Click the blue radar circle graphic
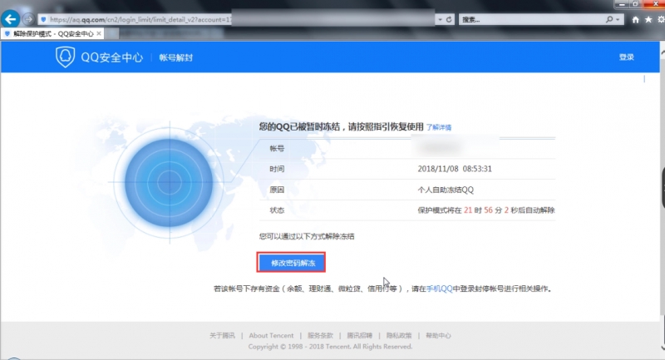Viewport: 665px width, 360px height. pyautogui.click(x=169, y=182)
